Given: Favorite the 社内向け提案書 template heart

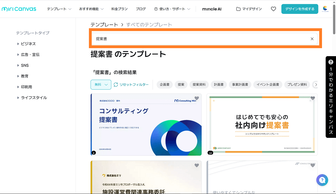Looking at the screenshot, I should [313, 98].
